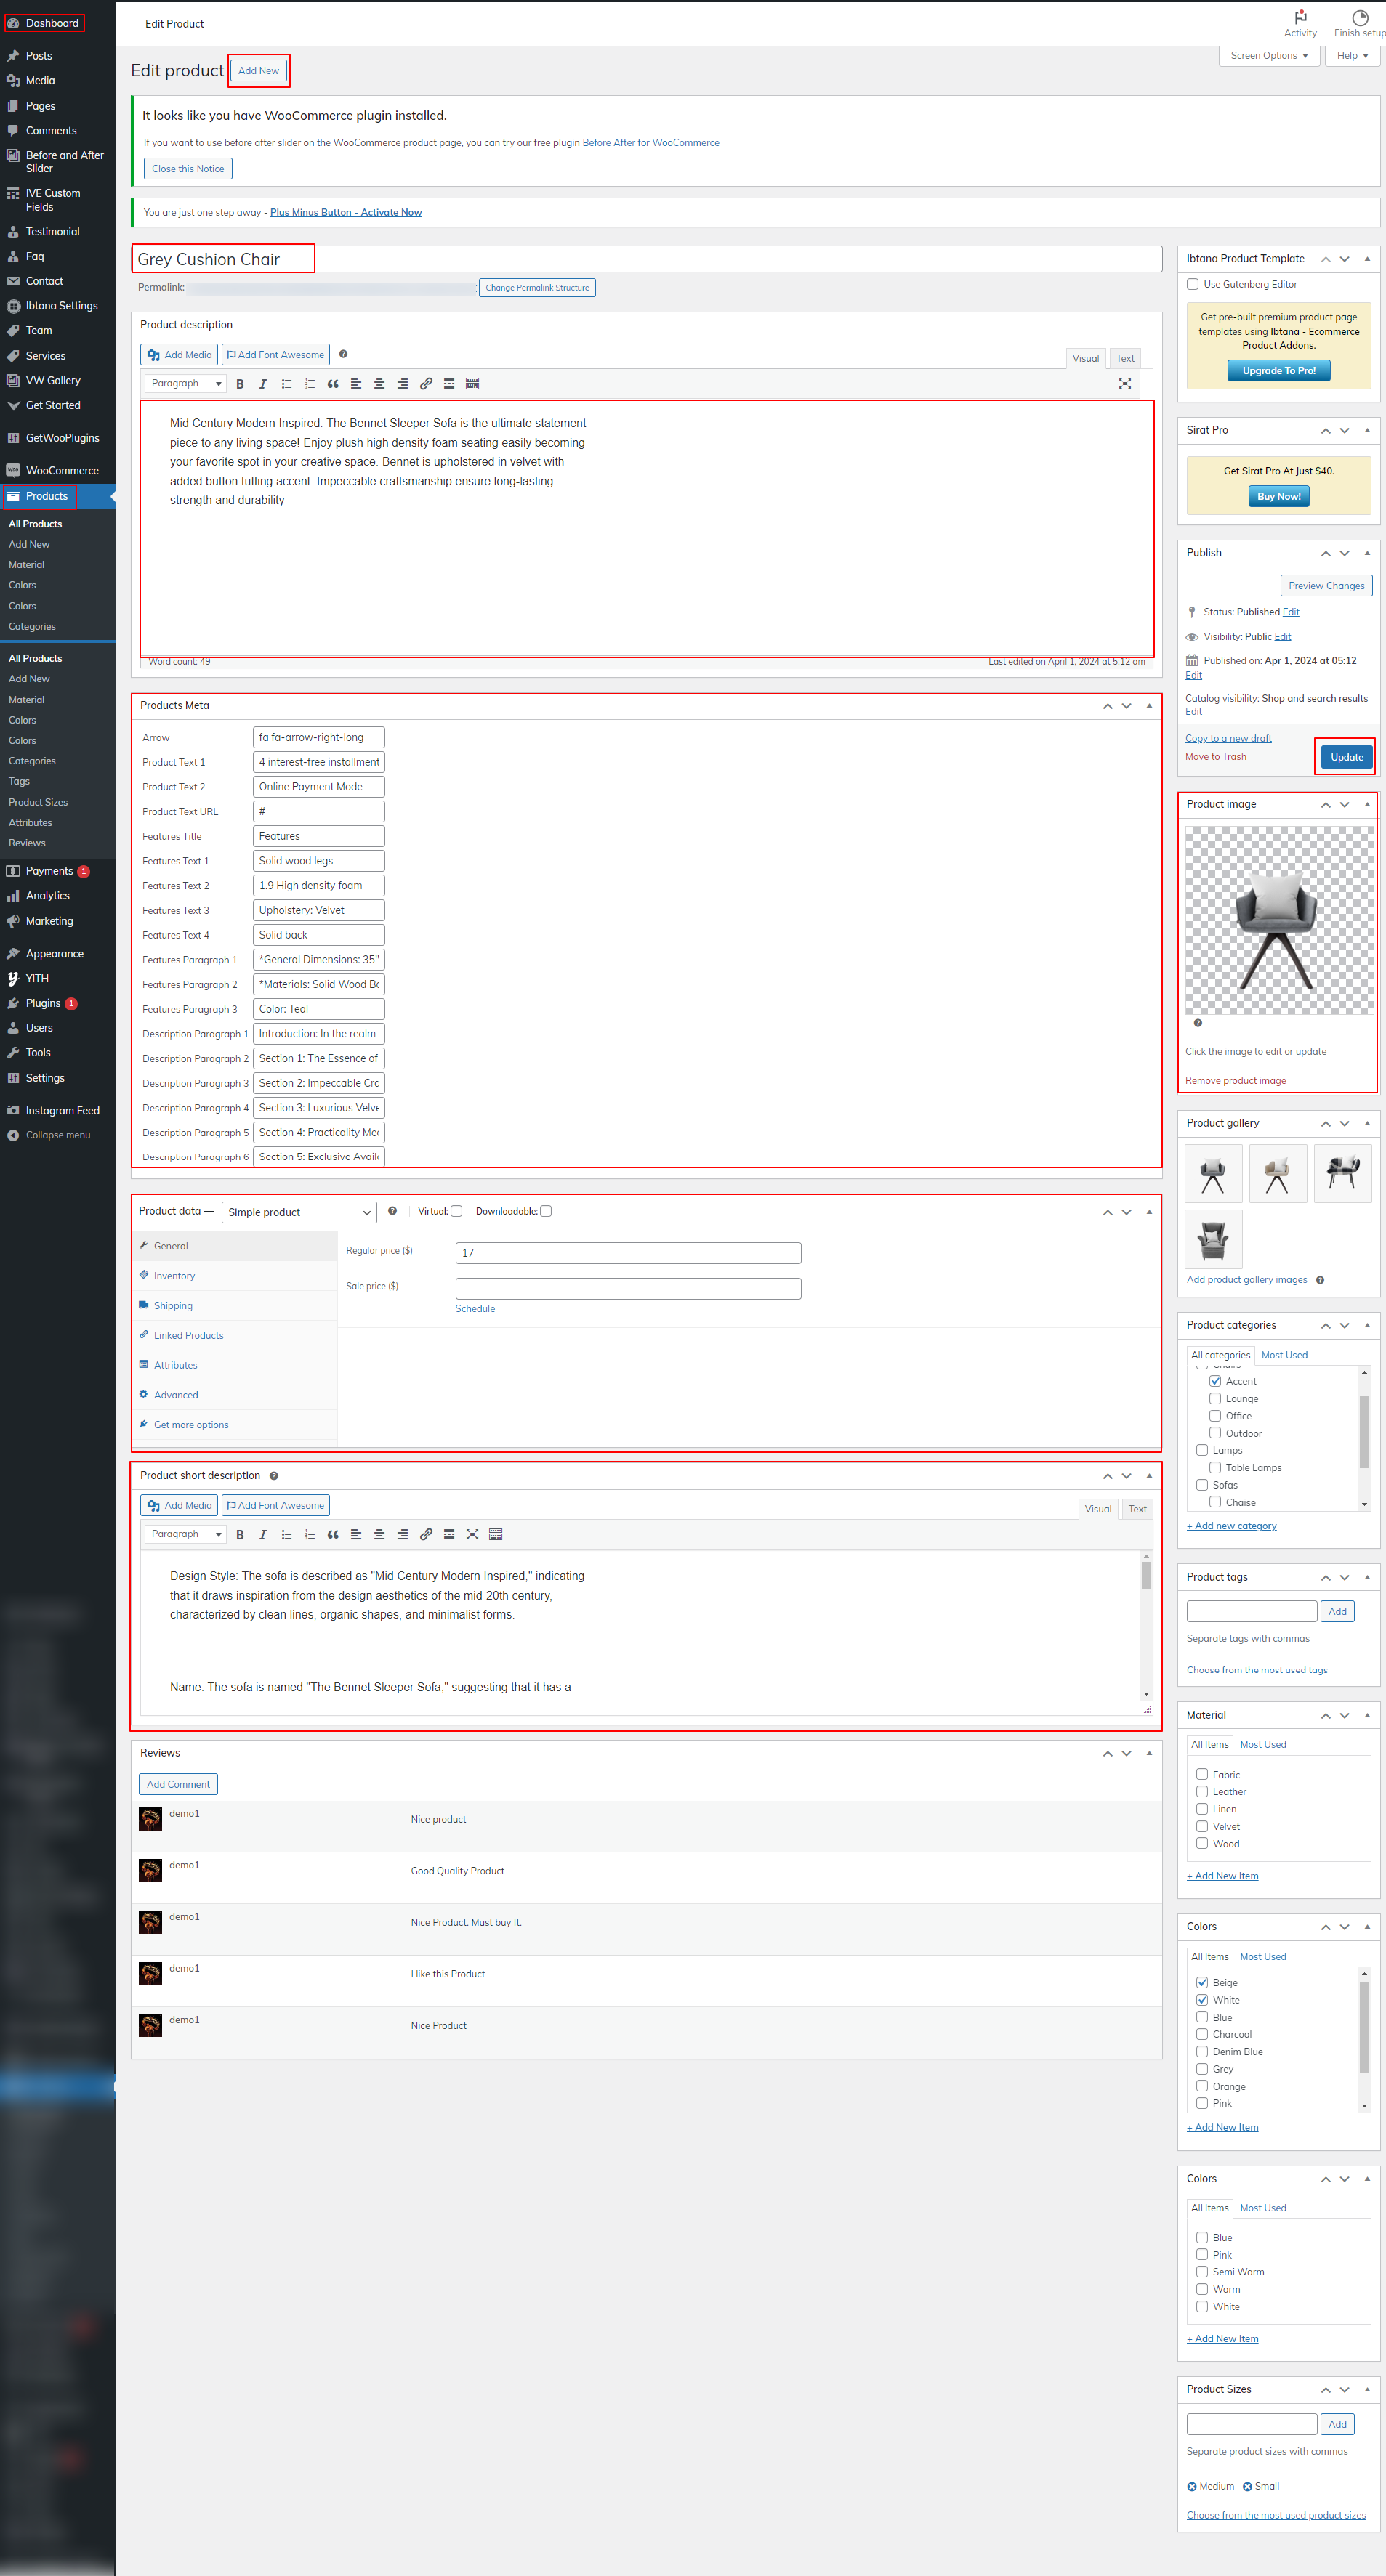The width and height of the screenshot is (1386, 2576).
Task: Insert a blockquote in product description editor
Action: pyautogui.click(x=334, y=384)
